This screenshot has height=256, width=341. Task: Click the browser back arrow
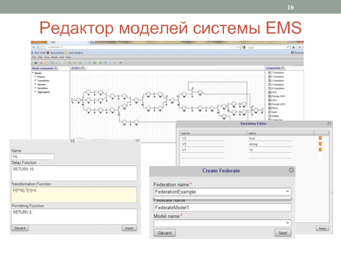[34, 47]
